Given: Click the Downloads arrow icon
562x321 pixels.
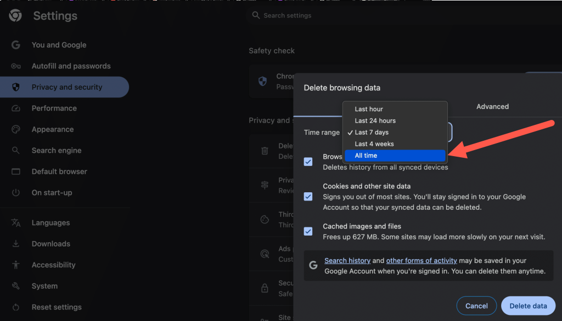Looking at the screenshot, I should (x=16, y=244).
